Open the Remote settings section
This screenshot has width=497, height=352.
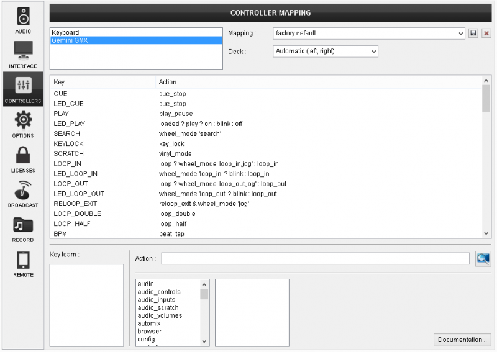click(x=23, y=263)
